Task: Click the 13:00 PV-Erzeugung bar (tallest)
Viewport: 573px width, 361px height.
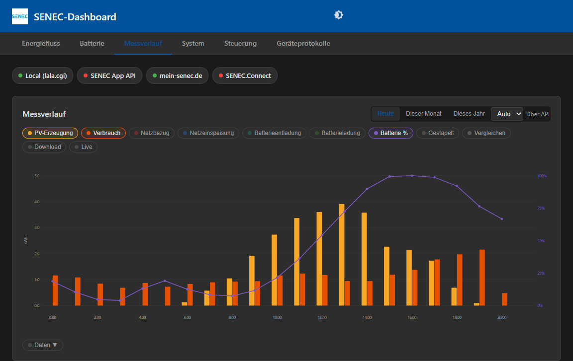Action: click(x=342, y=255)
